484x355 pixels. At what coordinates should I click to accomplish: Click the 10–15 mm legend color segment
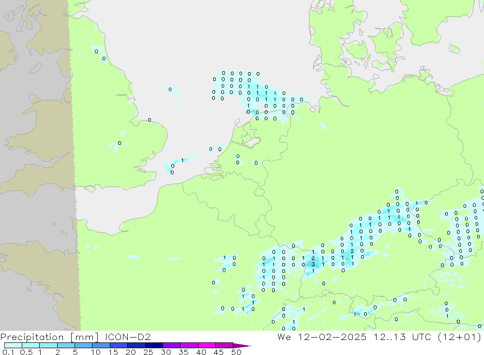pos(101,345)
